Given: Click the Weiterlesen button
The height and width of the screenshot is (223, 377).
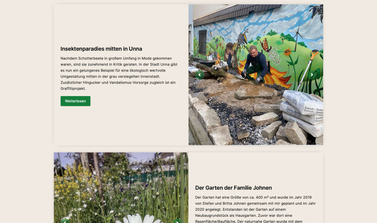Looking at the screenshot, I should click(x=75, y=101).
